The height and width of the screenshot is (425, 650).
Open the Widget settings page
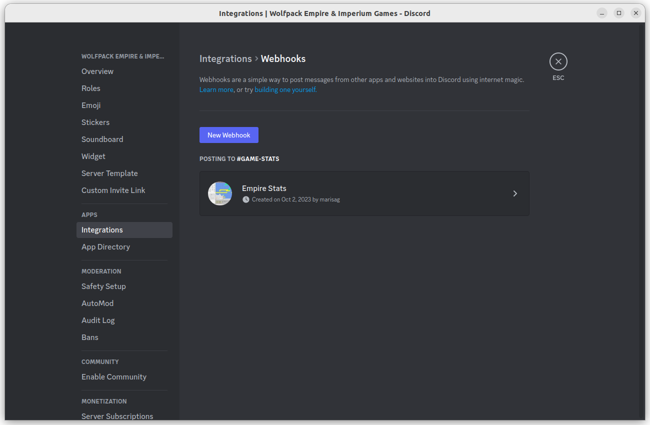click(124, 156)
